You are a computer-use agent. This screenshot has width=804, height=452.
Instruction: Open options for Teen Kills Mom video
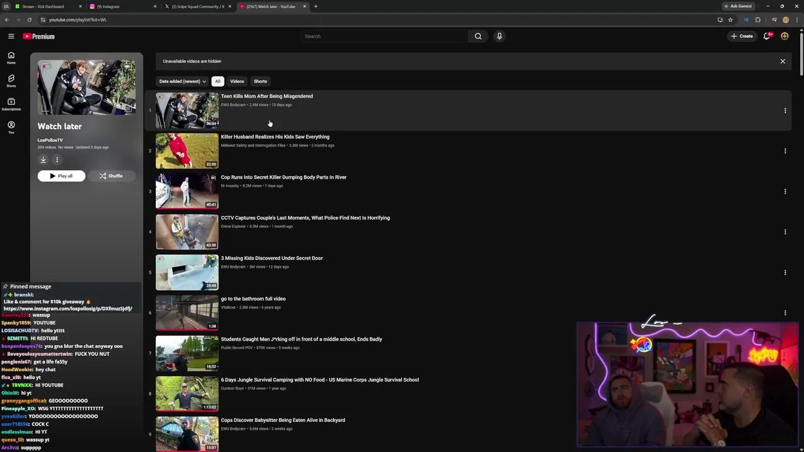click(785, 110)
